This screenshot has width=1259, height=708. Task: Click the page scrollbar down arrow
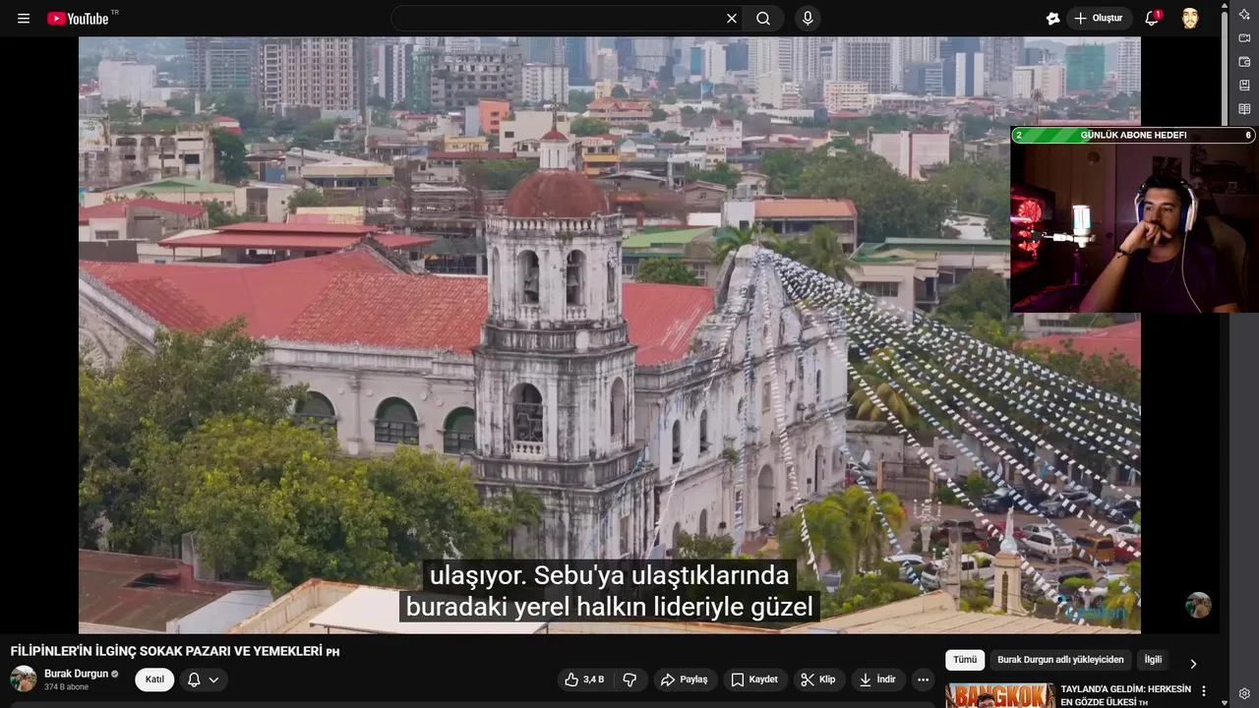pyautogui.click(x=1224, y=702)
